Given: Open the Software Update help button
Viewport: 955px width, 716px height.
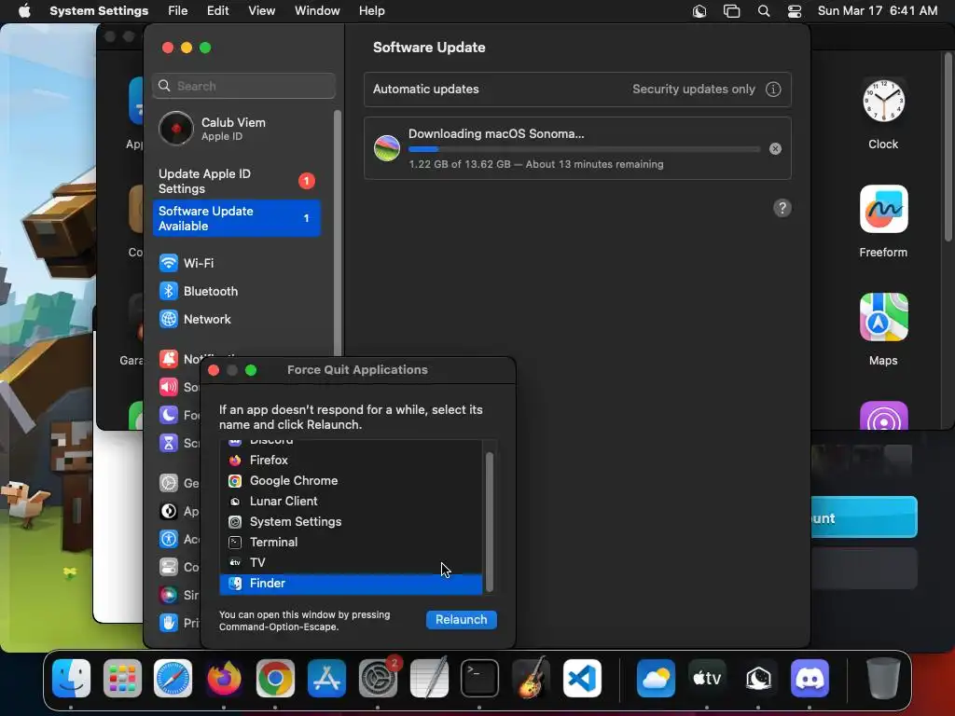Looking at the screenshot, I should 782,208.
